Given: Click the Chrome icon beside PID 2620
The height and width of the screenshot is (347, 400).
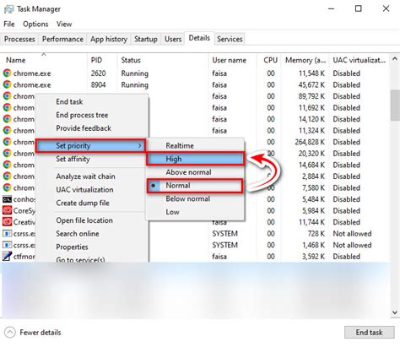Looking at the screenshot, I should click(7, 73).
